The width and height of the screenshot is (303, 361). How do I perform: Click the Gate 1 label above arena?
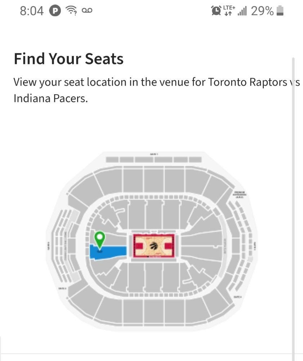pyautogui.click(x=154, y=154)
